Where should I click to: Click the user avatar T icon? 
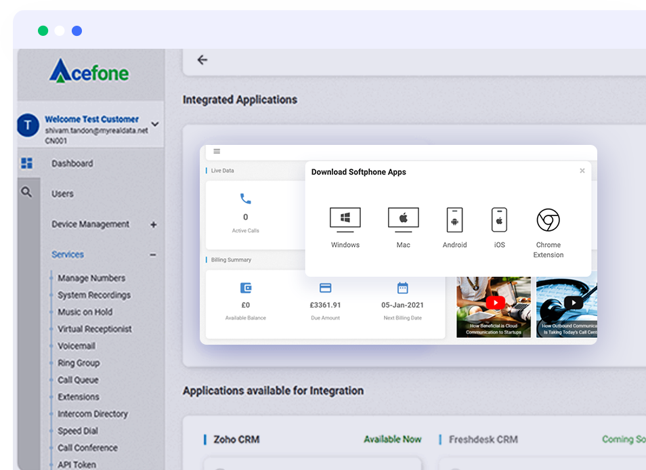(28, 125)
